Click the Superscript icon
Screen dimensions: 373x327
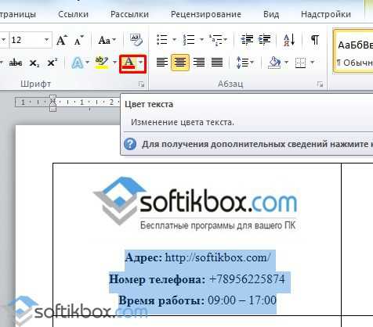point(53,63)
